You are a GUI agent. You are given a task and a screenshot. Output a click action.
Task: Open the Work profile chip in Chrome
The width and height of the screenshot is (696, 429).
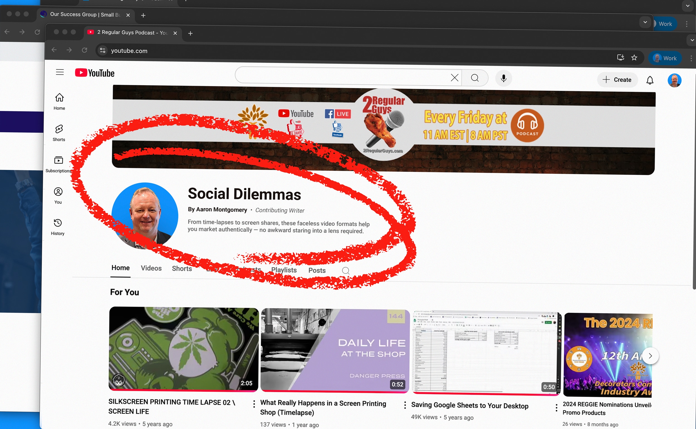tap(665, 58)
